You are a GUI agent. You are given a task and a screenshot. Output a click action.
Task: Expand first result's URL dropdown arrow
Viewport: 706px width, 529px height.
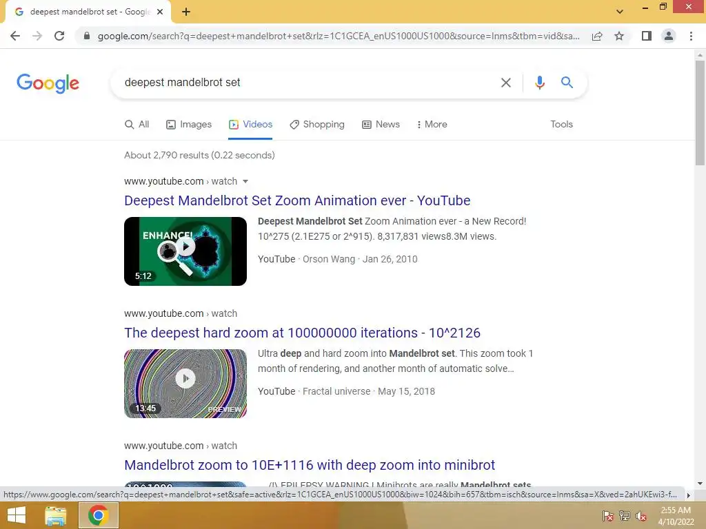coord(245,182)
